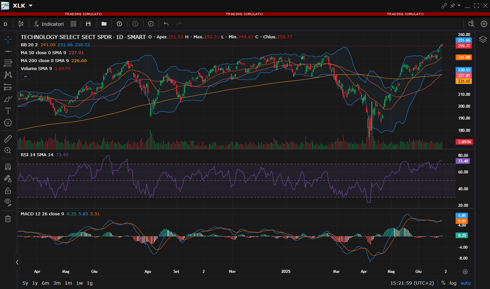The image size is (490, 289).
Task: Save the chart layout
Action: (x=88, y=24)
